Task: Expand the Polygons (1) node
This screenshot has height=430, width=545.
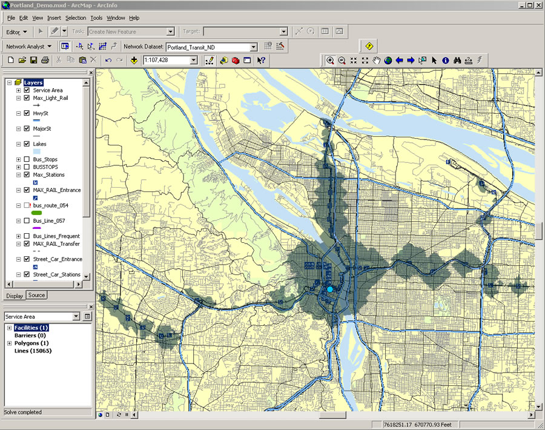Action: (9, 343)
